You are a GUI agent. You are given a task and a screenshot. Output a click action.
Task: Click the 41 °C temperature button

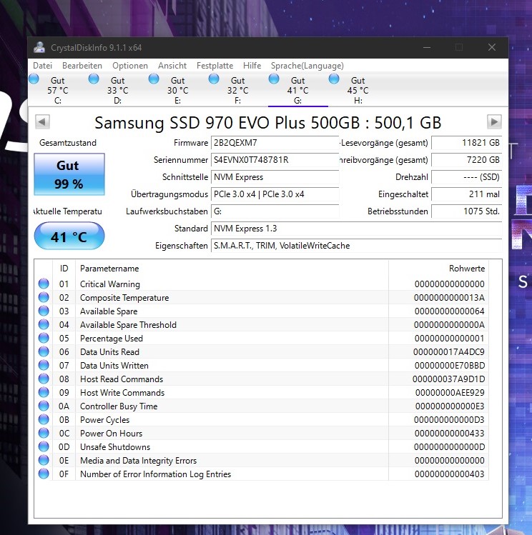click(x=69, y=236)
